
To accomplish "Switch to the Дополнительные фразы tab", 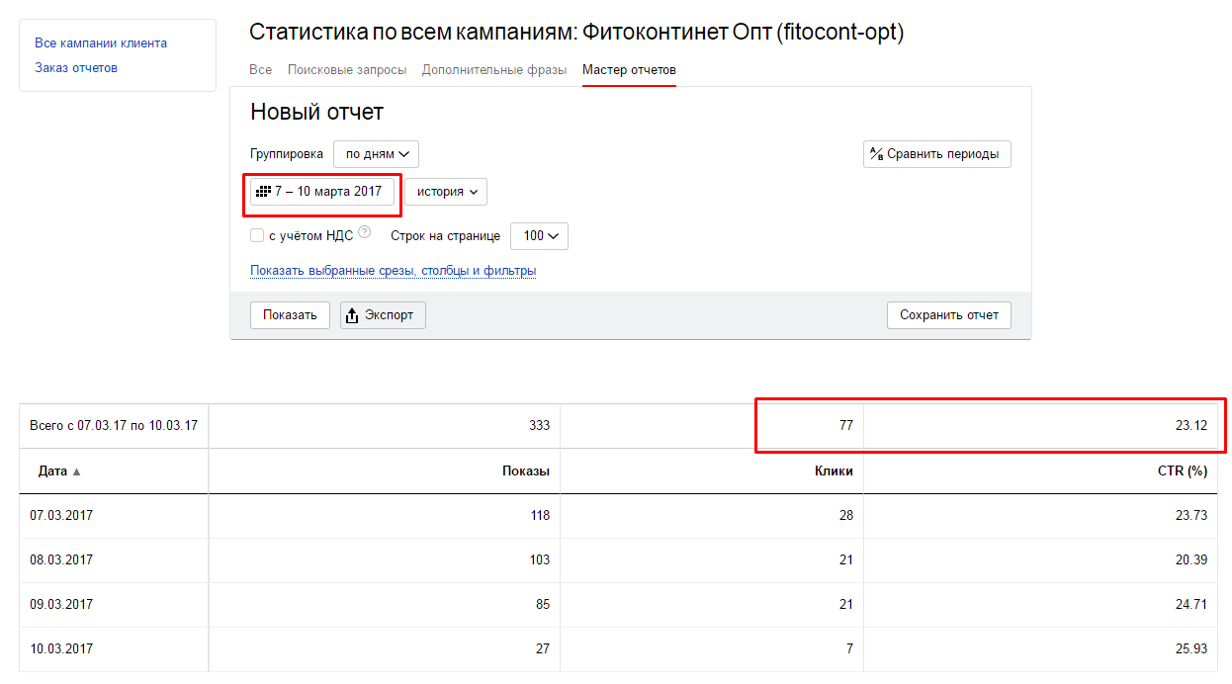I will (494, 70).
